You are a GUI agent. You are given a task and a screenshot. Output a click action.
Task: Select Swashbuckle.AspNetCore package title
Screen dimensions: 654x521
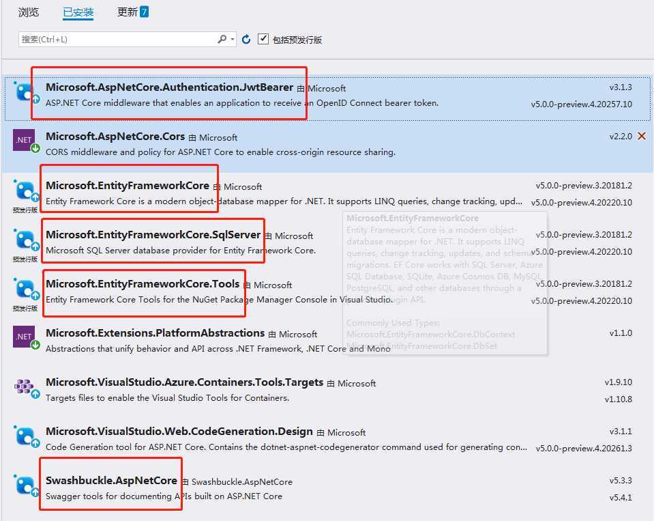pos(111,481)
